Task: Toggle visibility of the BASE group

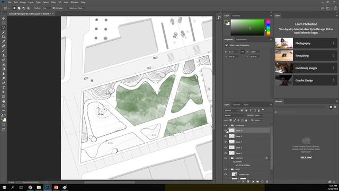Action: point(226,169)
